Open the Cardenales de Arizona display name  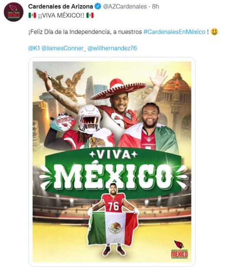[x=60, y=7]
